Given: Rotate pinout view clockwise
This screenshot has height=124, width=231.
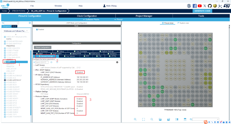Looking at the screenshot, I should 160,119.
